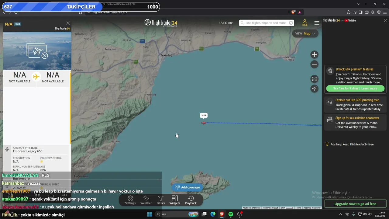Open map Settings
The height and width of the screenshot is (219, 389).
(x=130, y=200)
